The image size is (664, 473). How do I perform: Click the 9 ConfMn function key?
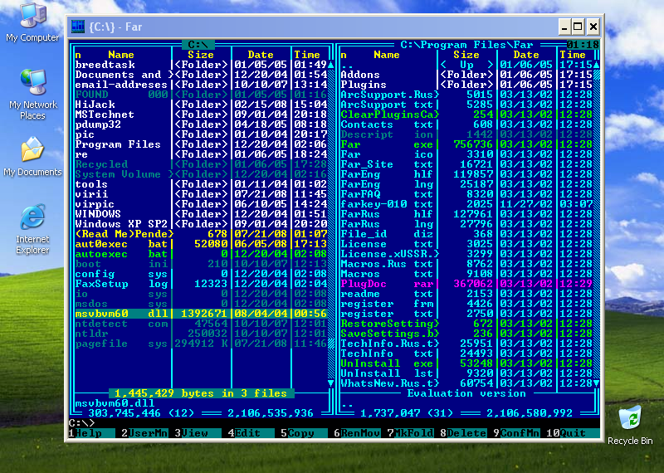516,433
